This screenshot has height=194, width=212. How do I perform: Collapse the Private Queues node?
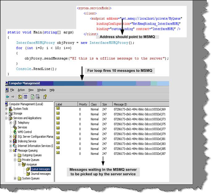point(15,160)
